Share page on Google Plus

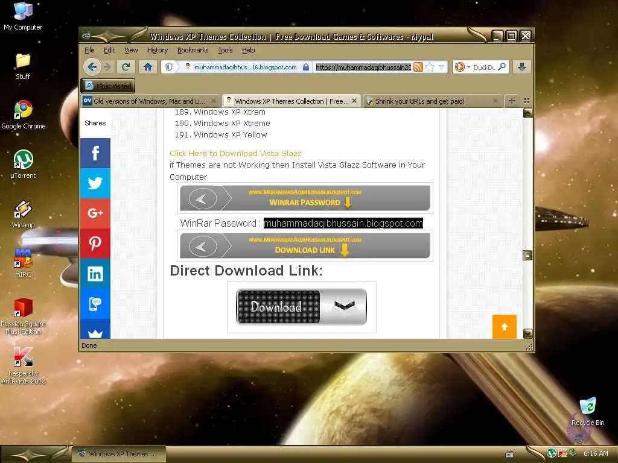tap(95, 213)
